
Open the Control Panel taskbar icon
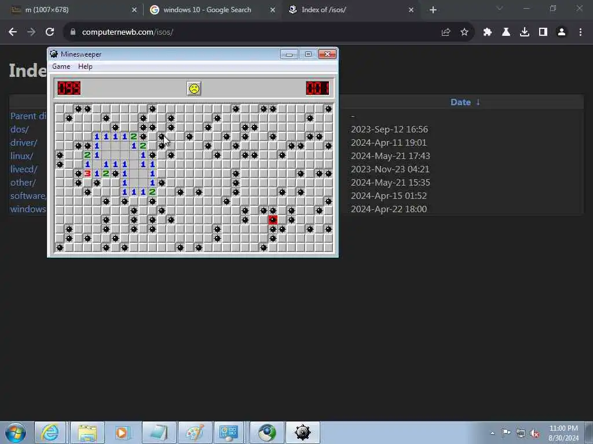pos(228,432)
